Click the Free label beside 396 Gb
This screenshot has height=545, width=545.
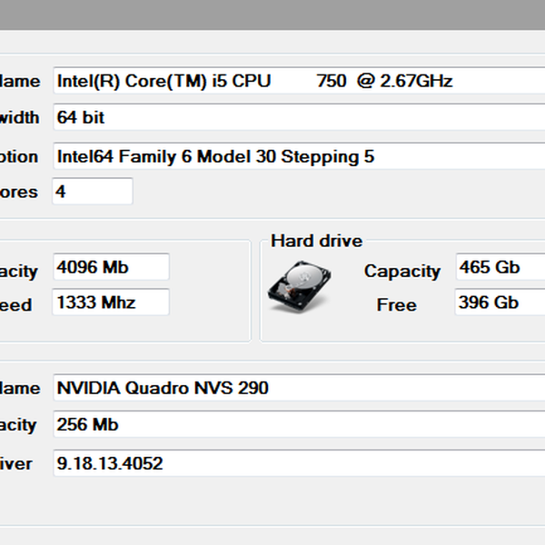click(396, 305)
